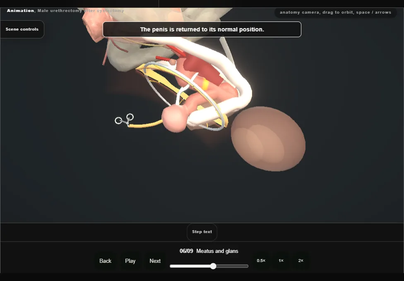Click Play to start the animation
This screenshot has height=281, width=404.
pos(130,261)
